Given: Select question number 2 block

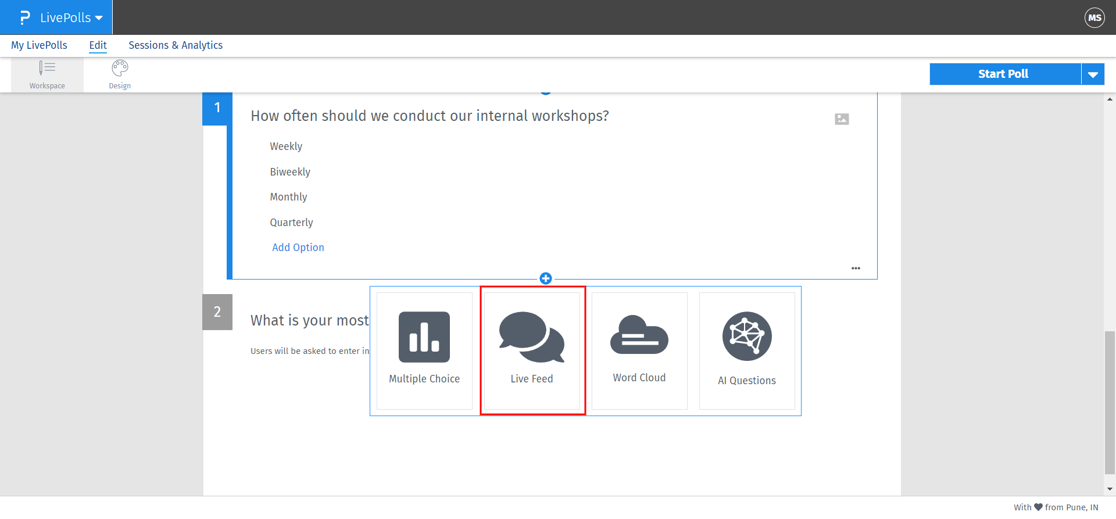Looking at the screenshot, I should click(x=217, y=312).
